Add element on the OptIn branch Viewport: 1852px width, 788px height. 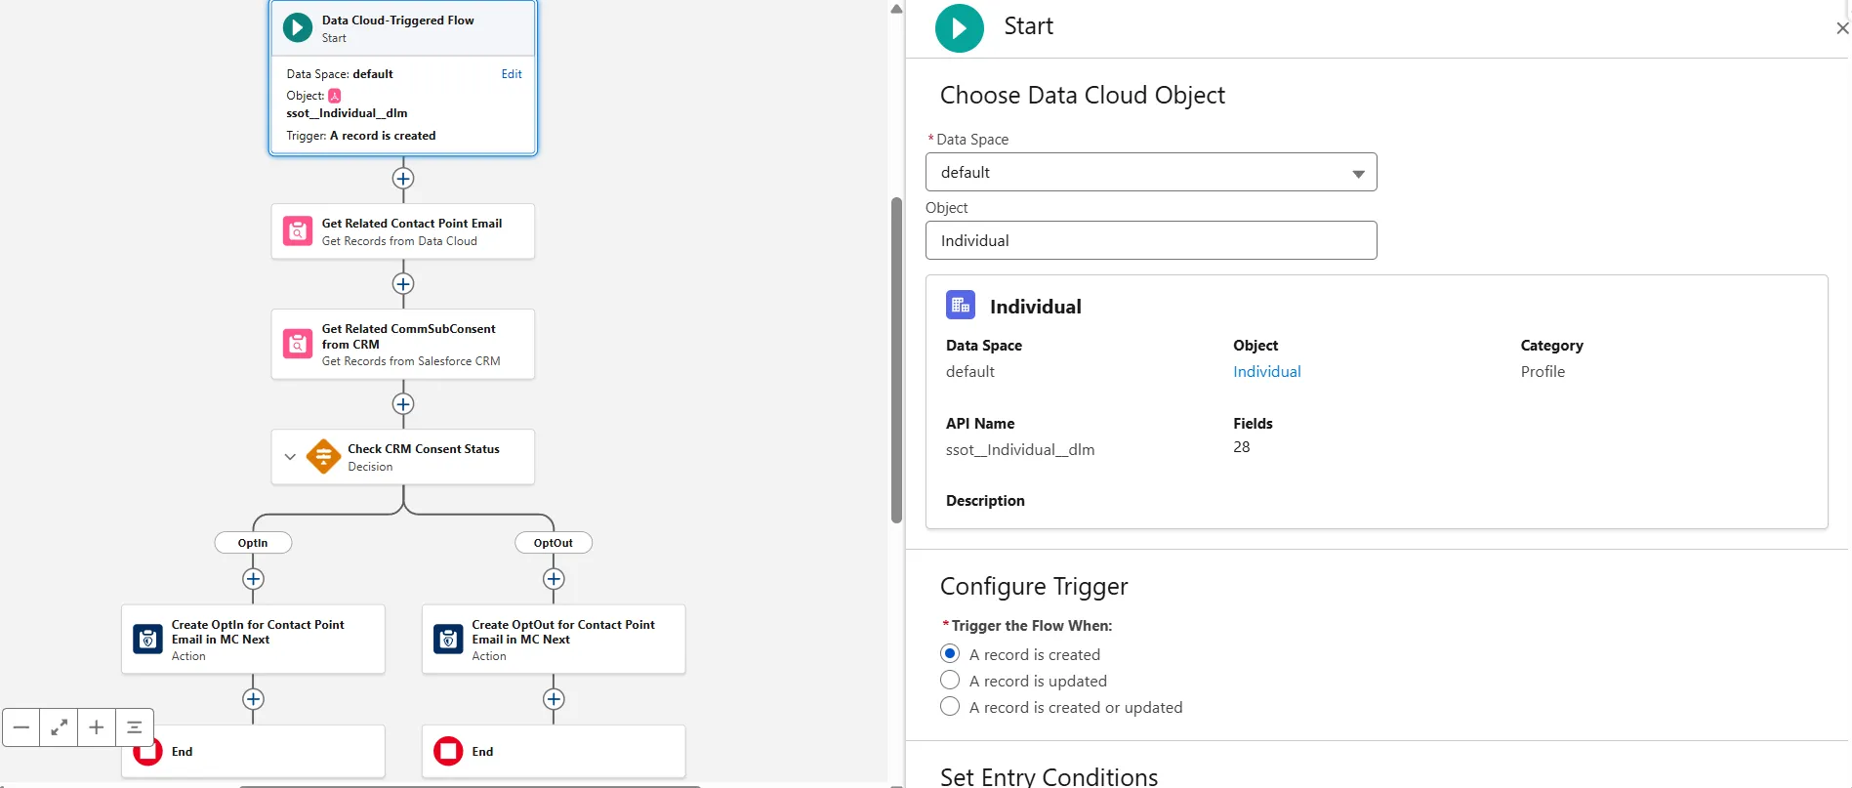pyautogui.click(x=253, y=579)
